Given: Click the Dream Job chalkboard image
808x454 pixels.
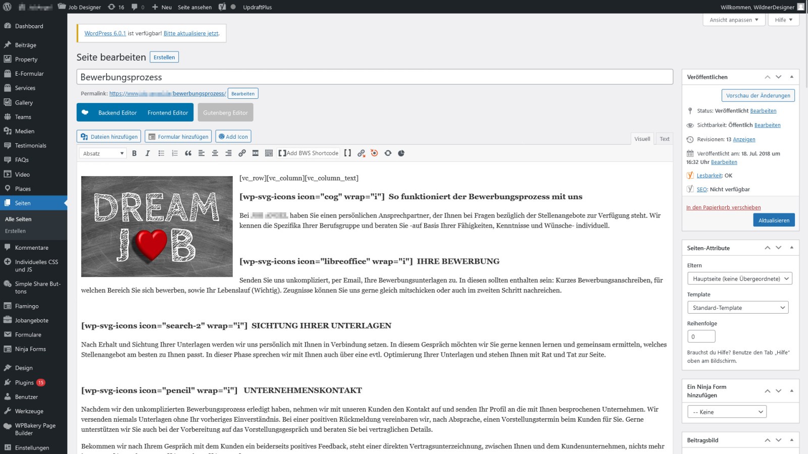Looking at the screenshot, I should point(156,226).
